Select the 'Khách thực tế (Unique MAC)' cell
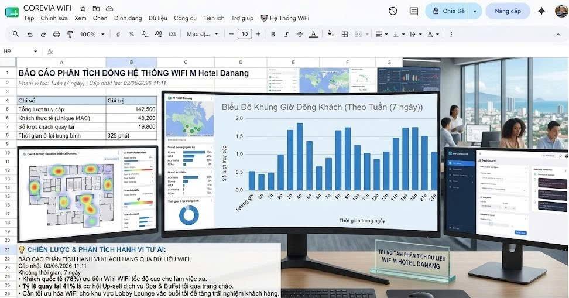569x298 pixels. pos(61,118)
